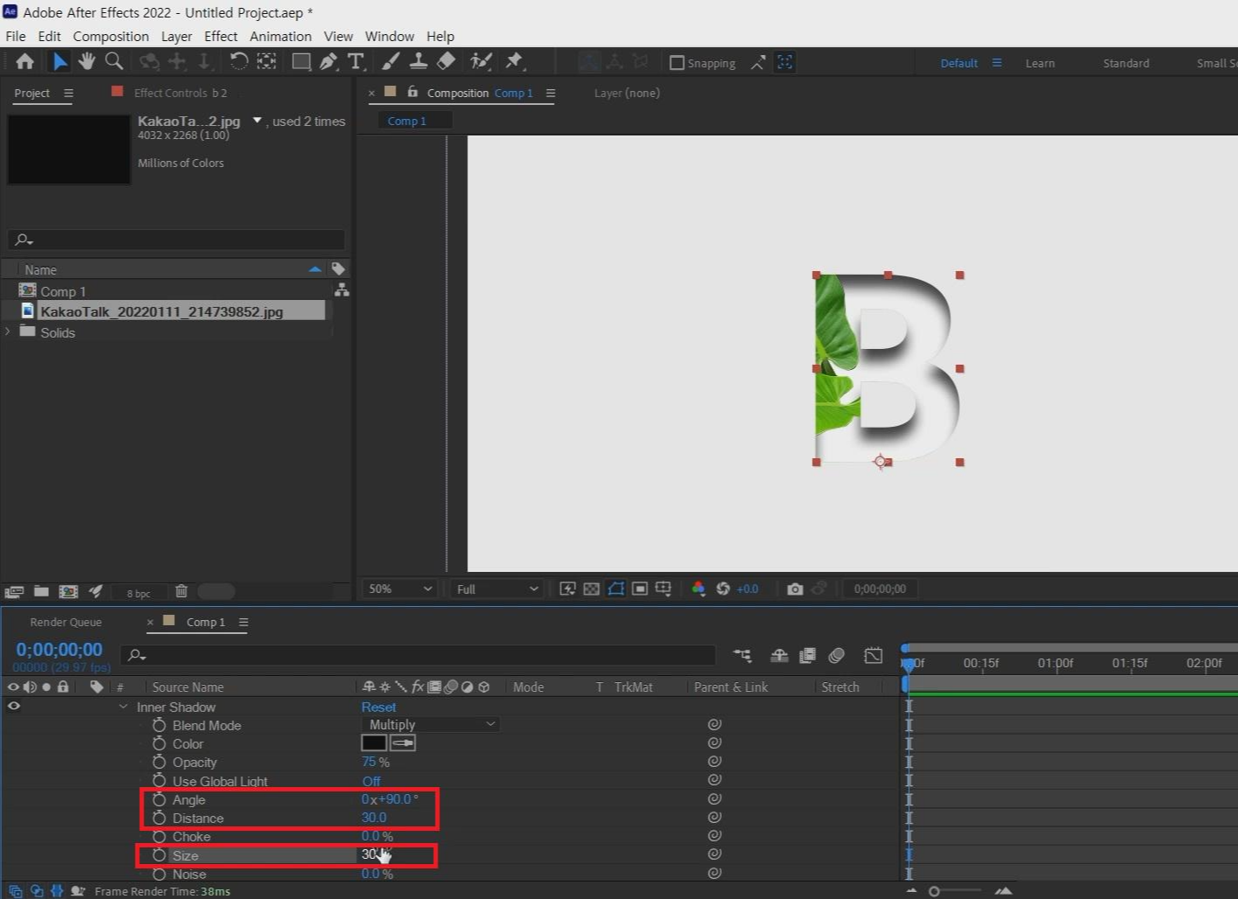Click the New Folder icon in Project panel
The image size is (1238, 899).
(x=41, y=592)
